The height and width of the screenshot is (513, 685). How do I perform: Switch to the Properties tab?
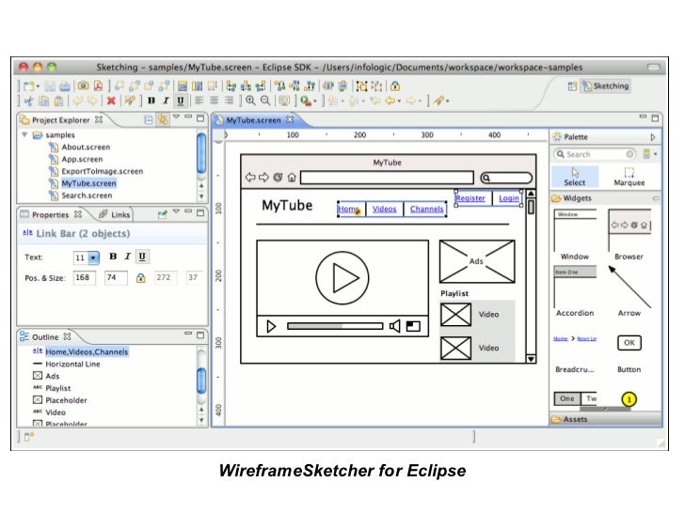pyautogui.click(x=50, y=214)
